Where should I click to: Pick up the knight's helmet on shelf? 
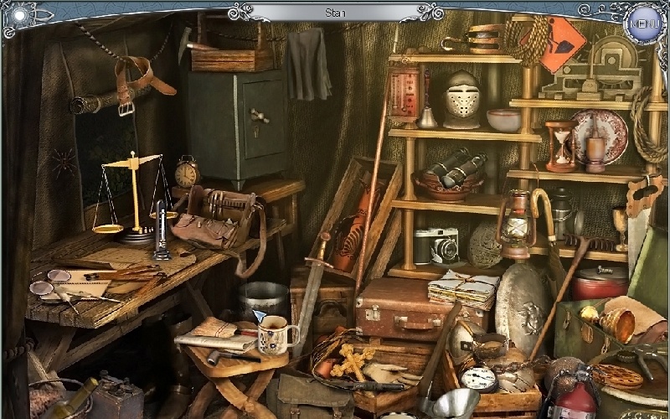tap(461, 100)
